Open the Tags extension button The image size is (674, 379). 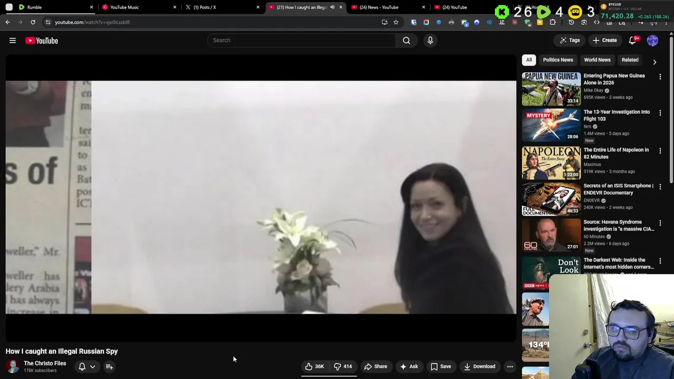pos(570,41)
